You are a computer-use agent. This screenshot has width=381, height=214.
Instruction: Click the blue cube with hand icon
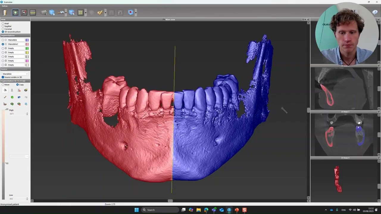pos(52,12)
